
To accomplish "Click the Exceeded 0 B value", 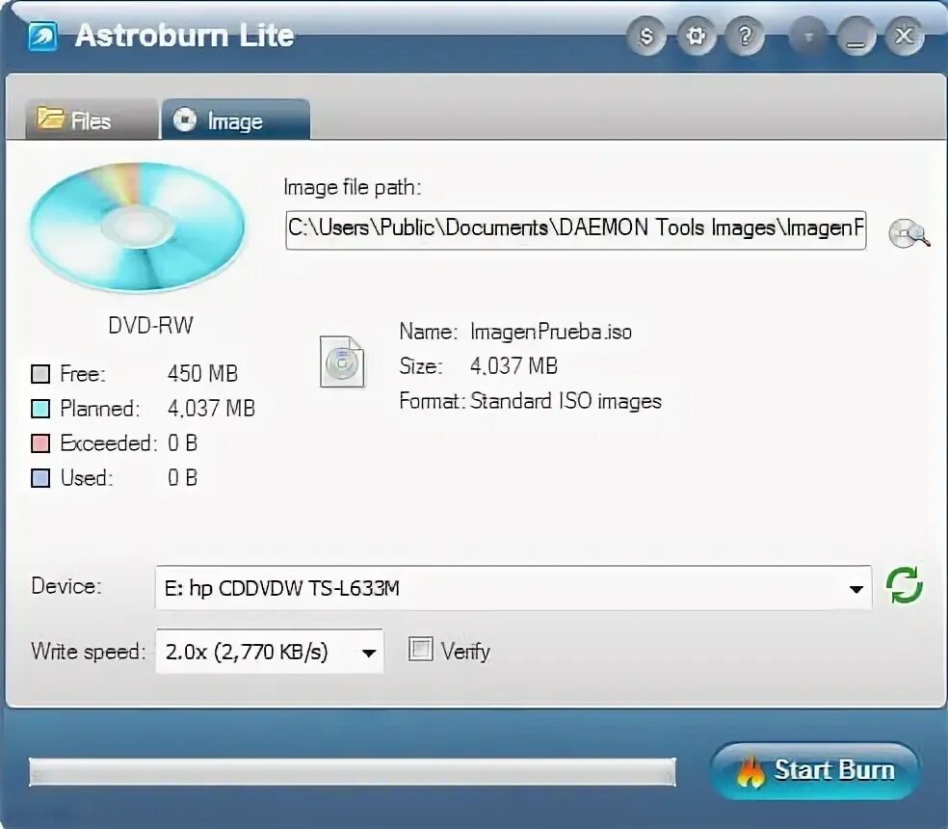I will tap(183, 443).
